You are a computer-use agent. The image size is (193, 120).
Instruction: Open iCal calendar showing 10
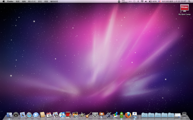pos(49,115)
